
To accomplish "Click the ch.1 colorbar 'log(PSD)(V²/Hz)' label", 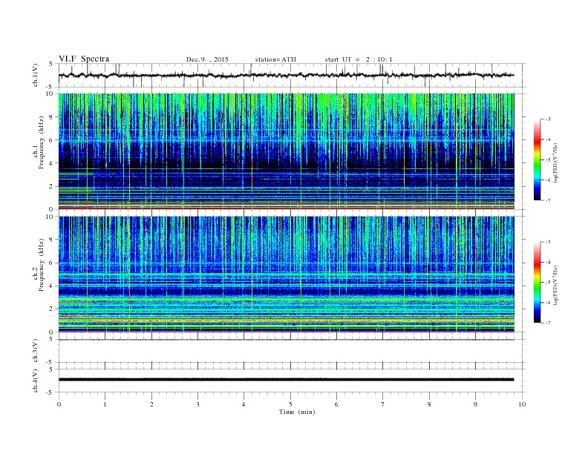I will point(555,162).
